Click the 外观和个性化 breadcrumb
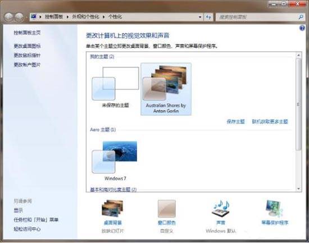 pos(85,17)
